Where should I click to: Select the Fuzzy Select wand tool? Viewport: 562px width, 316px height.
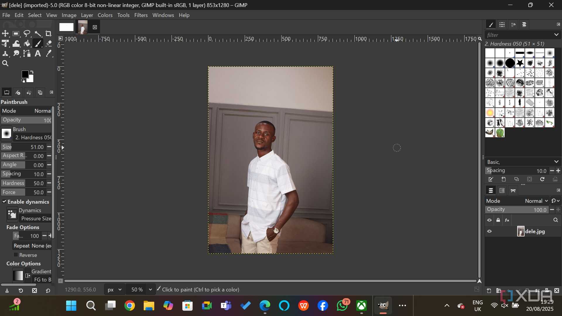tap(38, 33)
